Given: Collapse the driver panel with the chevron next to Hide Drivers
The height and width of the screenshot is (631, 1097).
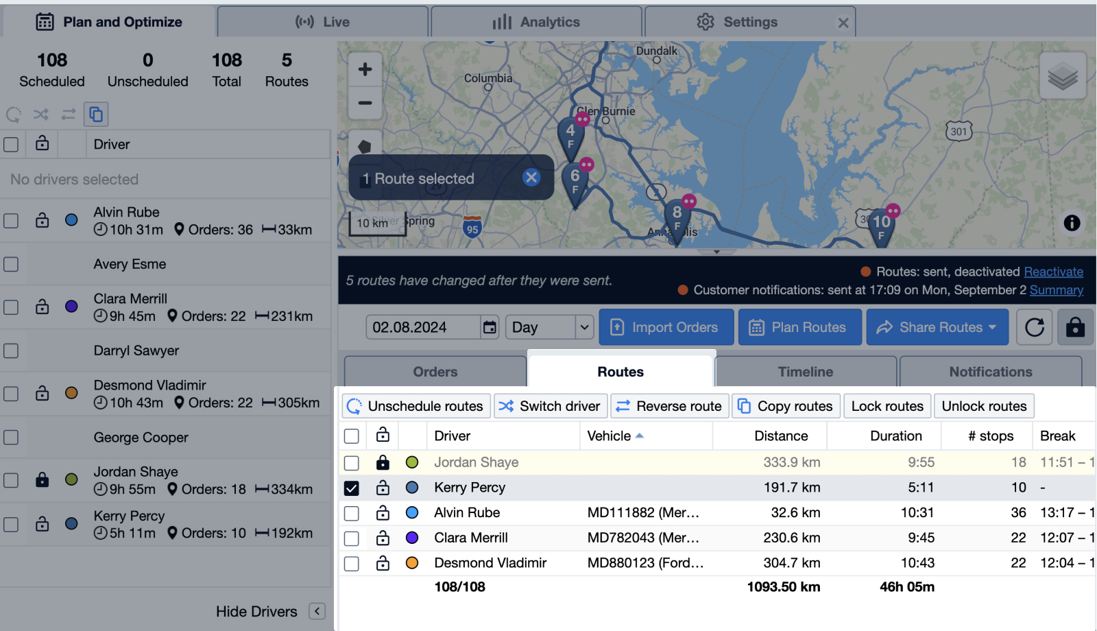Looking at the screenshot, I should (316, 611).
